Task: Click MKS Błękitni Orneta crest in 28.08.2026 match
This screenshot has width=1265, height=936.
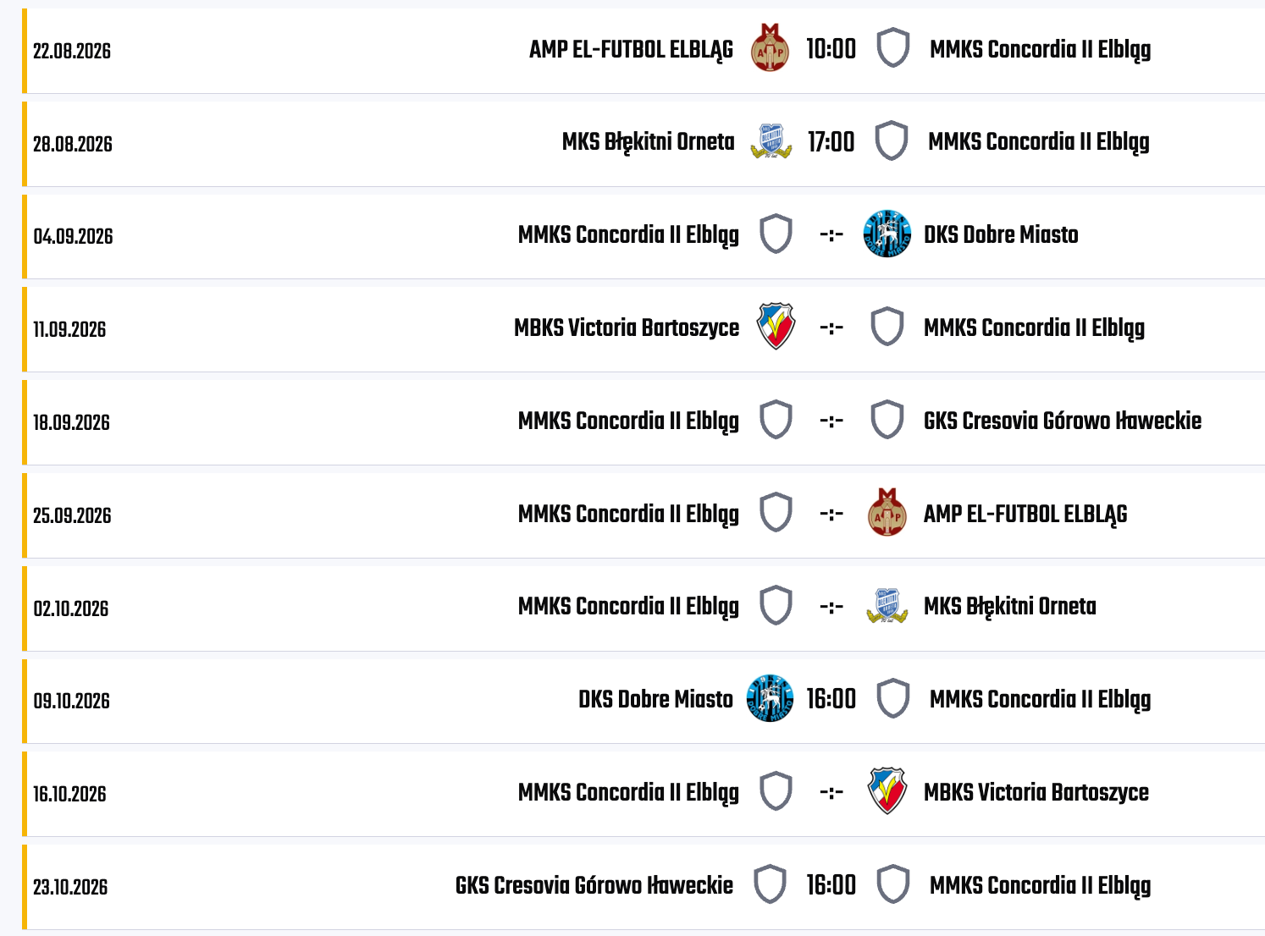Action: (771, 141)
